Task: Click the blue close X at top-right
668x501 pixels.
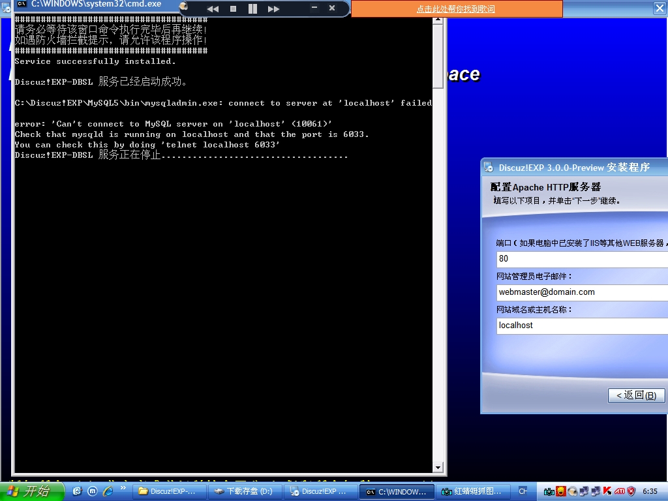Action: coord(660,8)
